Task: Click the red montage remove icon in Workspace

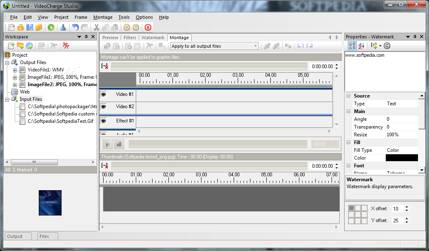Action: 66,46
